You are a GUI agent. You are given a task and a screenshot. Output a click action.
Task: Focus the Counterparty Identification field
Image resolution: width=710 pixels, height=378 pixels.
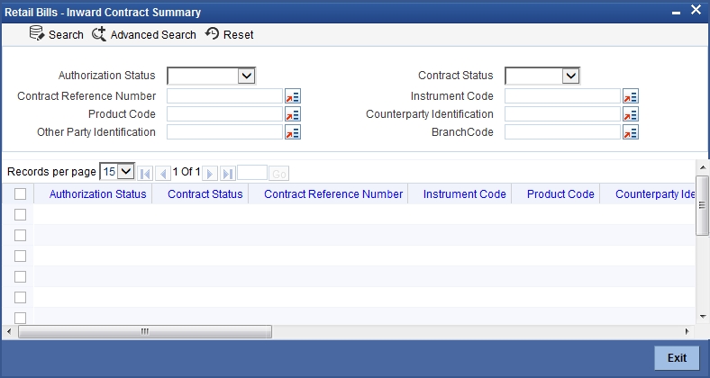[x=562, y=114]
